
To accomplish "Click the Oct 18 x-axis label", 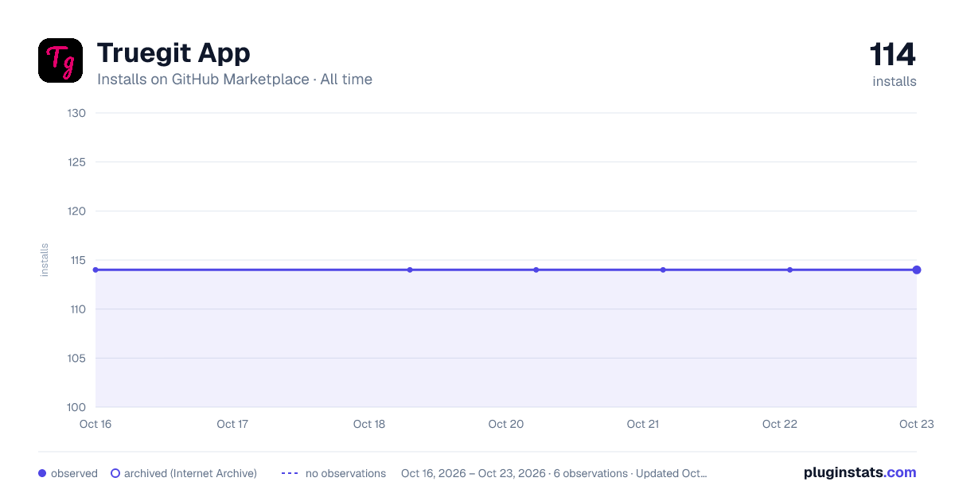I will [x=369, y=424].
